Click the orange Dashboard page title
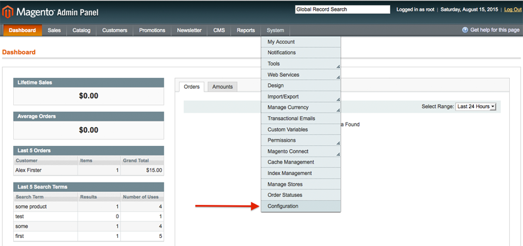This screenshot has height=246, width=523. point(19,52)
